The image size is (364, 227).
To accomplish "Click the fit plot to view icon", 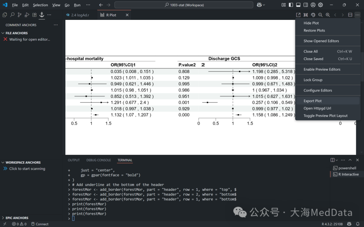I will click(x=306, y=15).
